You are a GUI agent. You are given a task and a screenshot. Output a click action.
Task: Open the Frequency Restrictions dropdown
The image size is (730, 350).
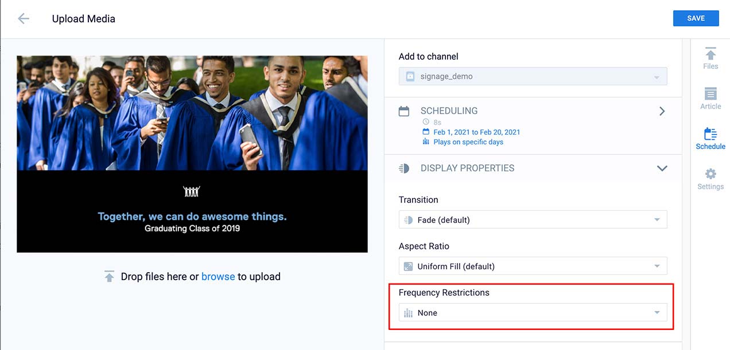[x=533, y=313]
